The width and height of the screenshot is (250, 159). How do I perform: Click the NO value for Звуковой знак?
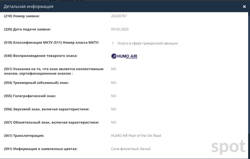pos(114,109)
